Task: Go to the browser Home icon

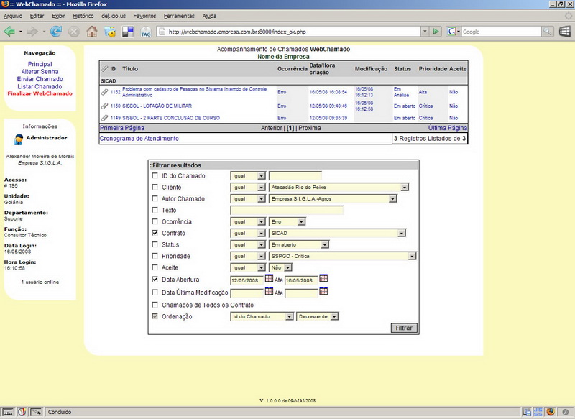Action: 92,32
